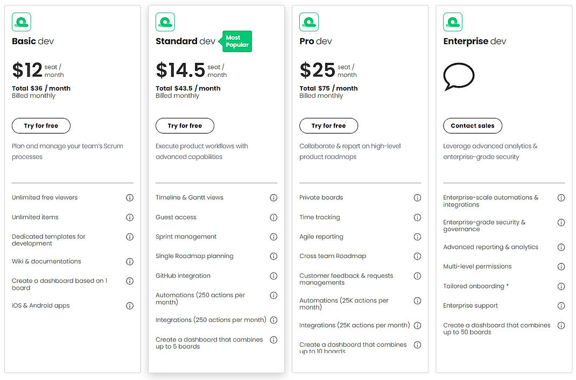Open info tooltip for Timeline & Gantt views

(274, 197)
